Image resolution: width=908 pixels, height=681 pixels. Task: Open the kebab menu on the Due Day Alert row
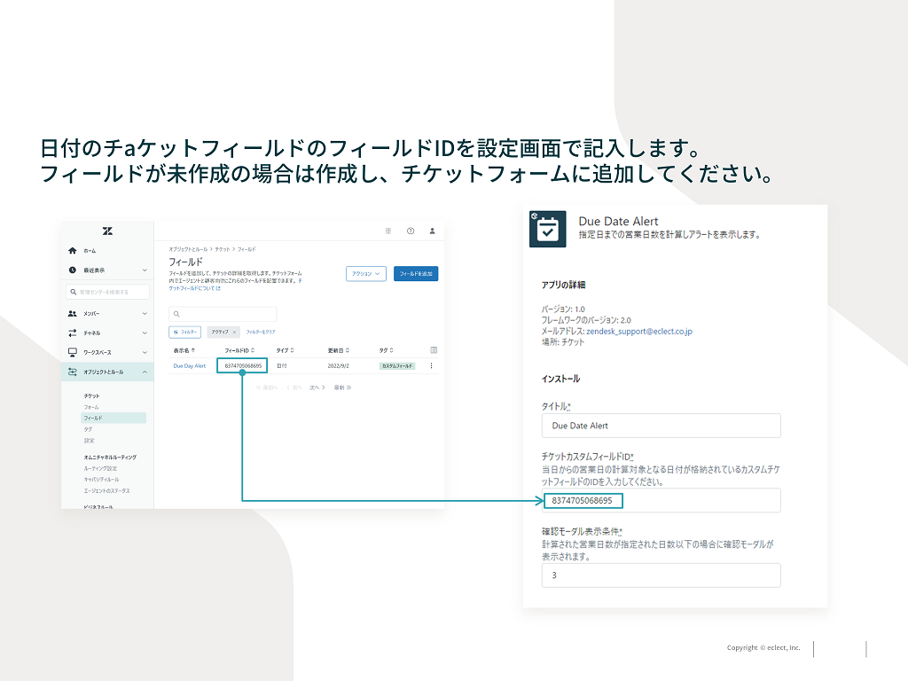point(431,366)
